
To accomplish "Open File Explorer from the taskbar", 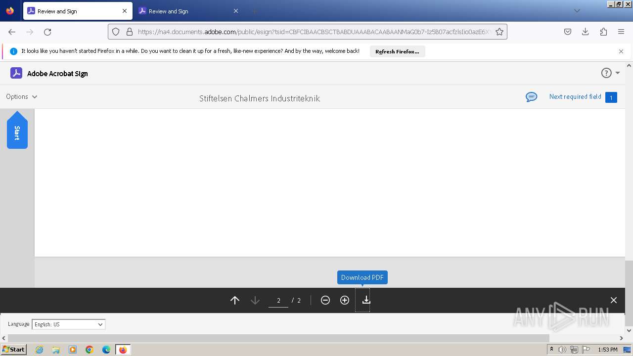I will [56, 350].
